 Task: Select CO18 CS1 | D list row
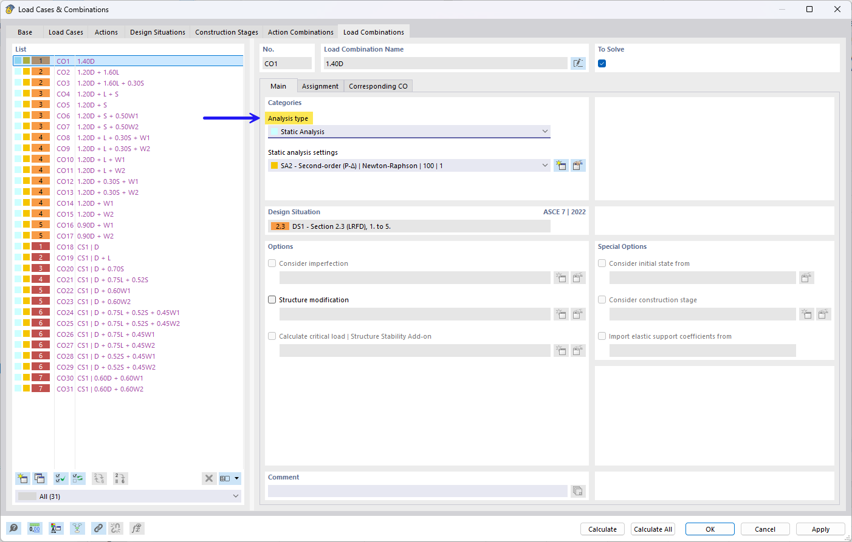click(128, 247)
